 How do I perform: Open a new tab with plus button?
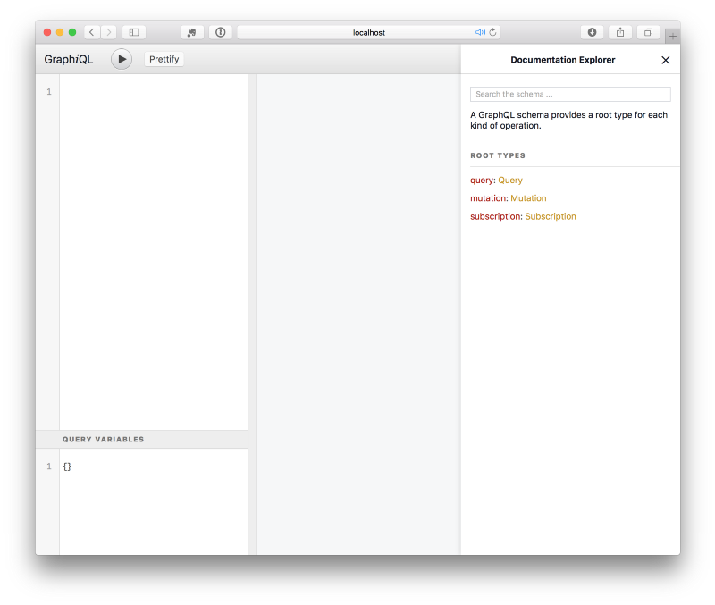673,36
